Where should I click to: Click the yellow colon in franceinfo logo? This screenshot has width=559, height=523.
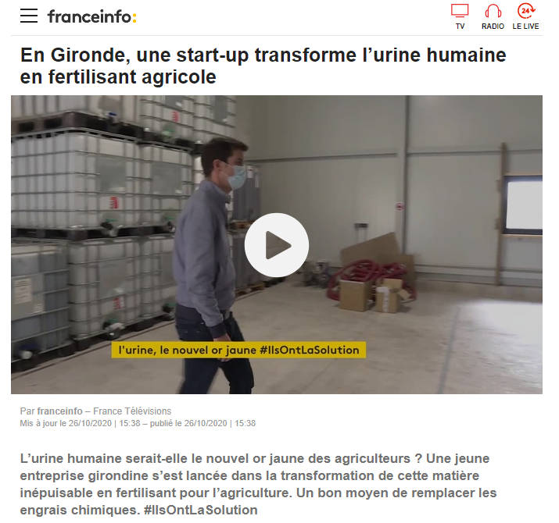(x=134, y=18)
